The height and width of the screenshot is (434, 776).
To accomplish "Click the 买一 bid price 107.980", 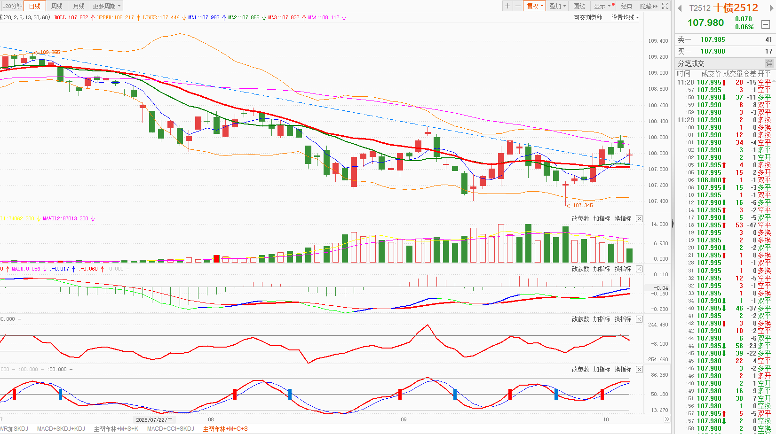I will (x=713, y=51).
